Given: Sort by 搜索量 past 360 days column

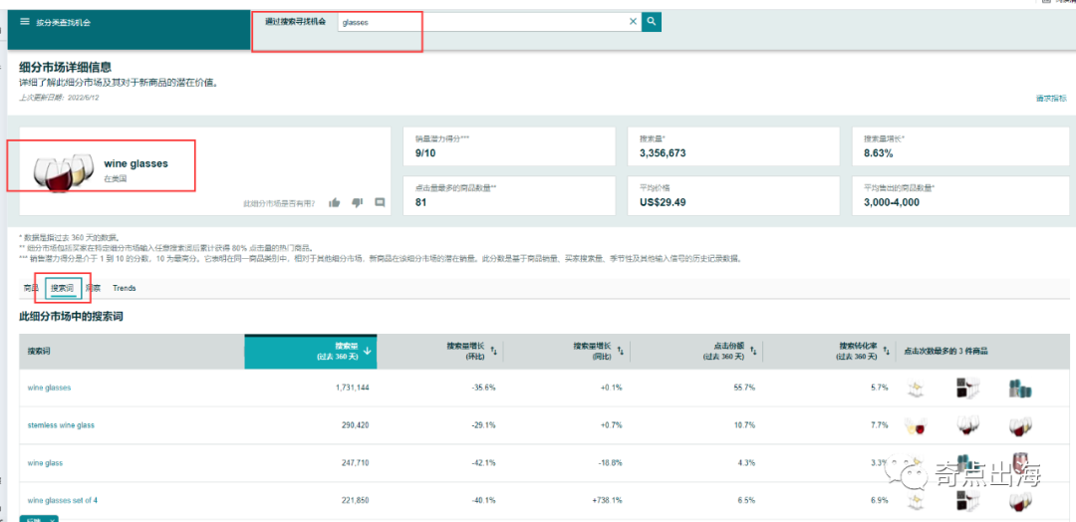Looking at the screenshot, I should pos(311,352).
